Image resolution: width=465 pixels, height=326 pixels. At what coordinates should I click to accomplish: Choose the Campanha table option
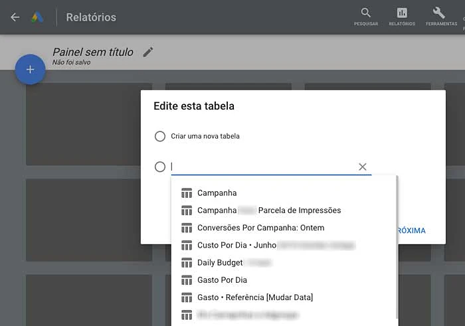(x=284, y=193)
